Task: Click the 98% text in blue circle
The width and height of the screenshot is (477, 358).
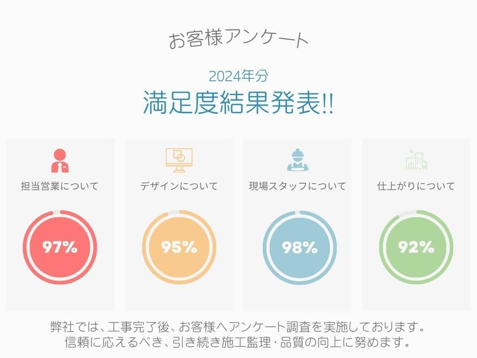Action: click(x=300, y=247)
